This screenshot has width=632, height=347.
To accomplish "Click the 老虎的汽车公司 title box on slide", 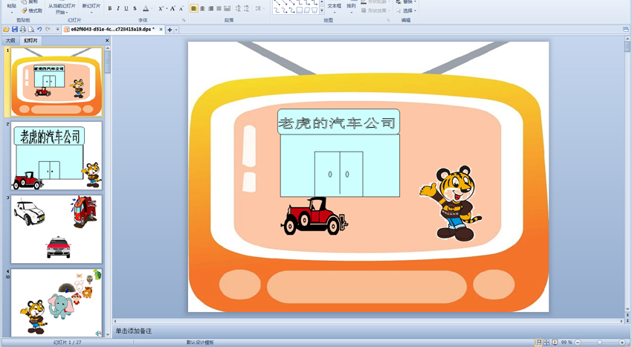I will pyautogui.click(x=338, y=122).
